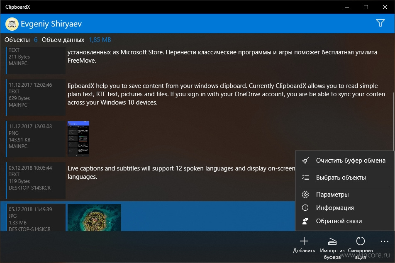
Task: Click the Импорт из буфера label
Action: tap(332, 254)
